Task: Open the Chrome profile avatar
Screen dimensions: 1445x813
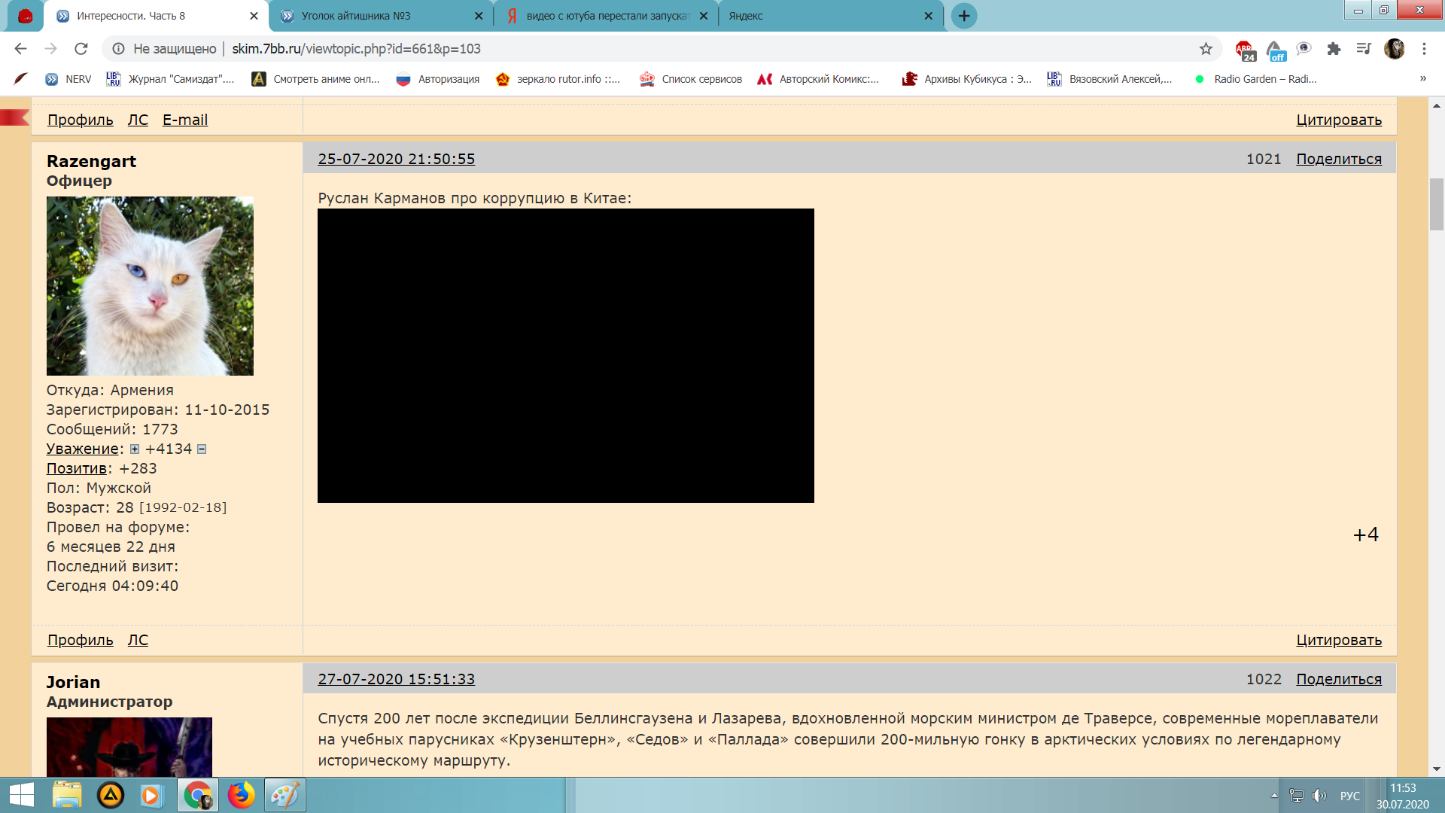Action: click(x=1394, y=49)
